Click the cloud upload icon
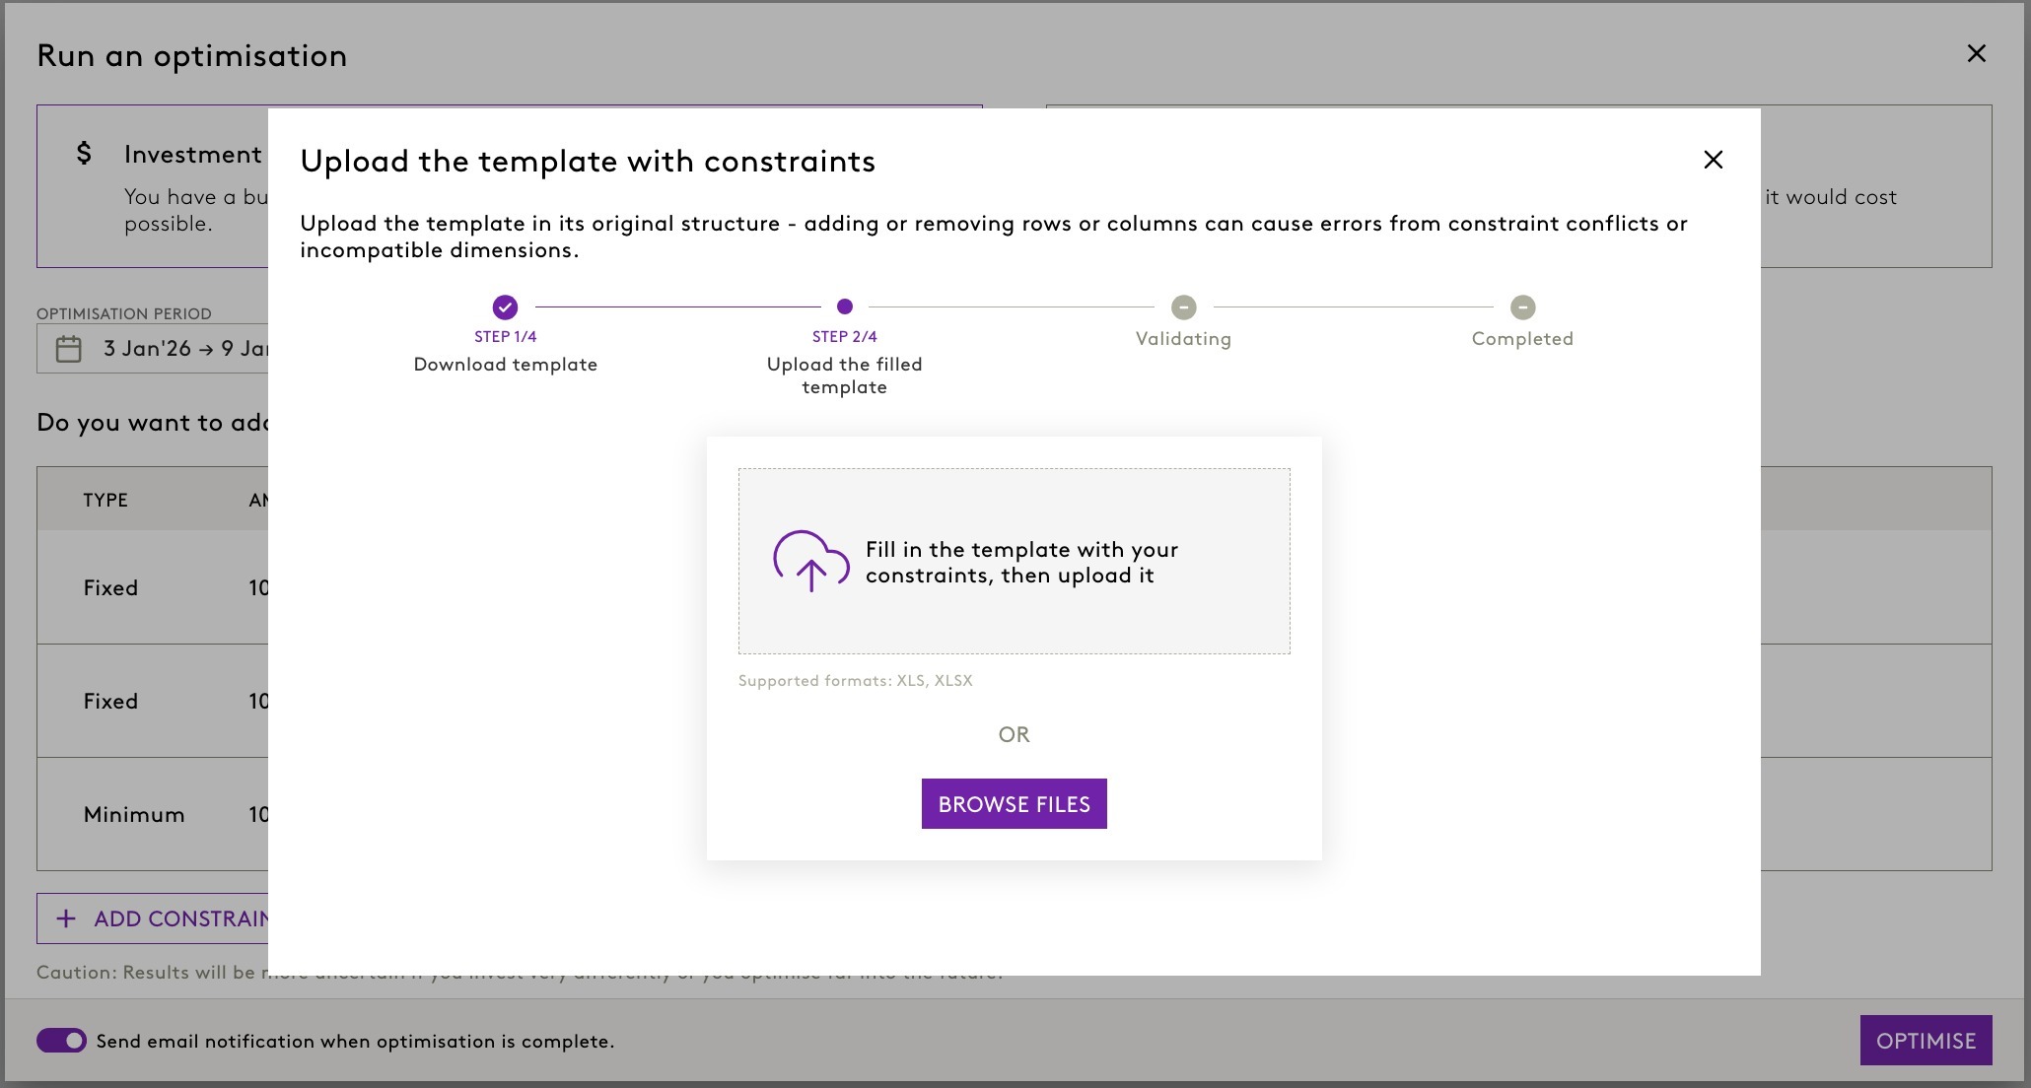 (x=810, y=561)
